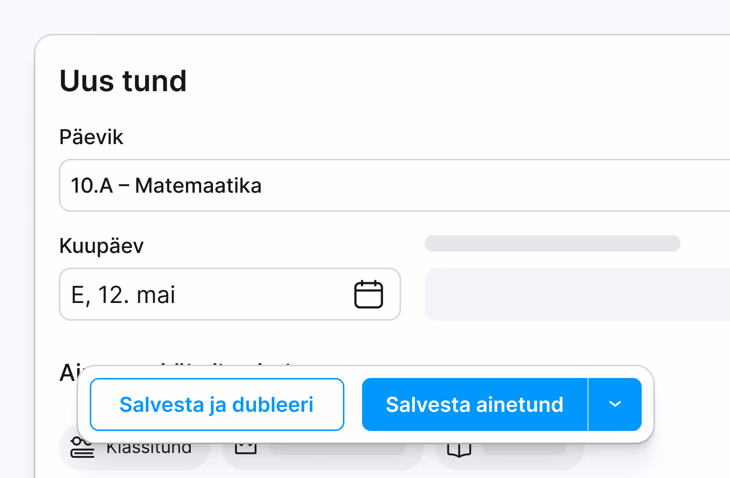Click the middle chip's partially hidden icon

pyautogui.click(x=246, y=448)
